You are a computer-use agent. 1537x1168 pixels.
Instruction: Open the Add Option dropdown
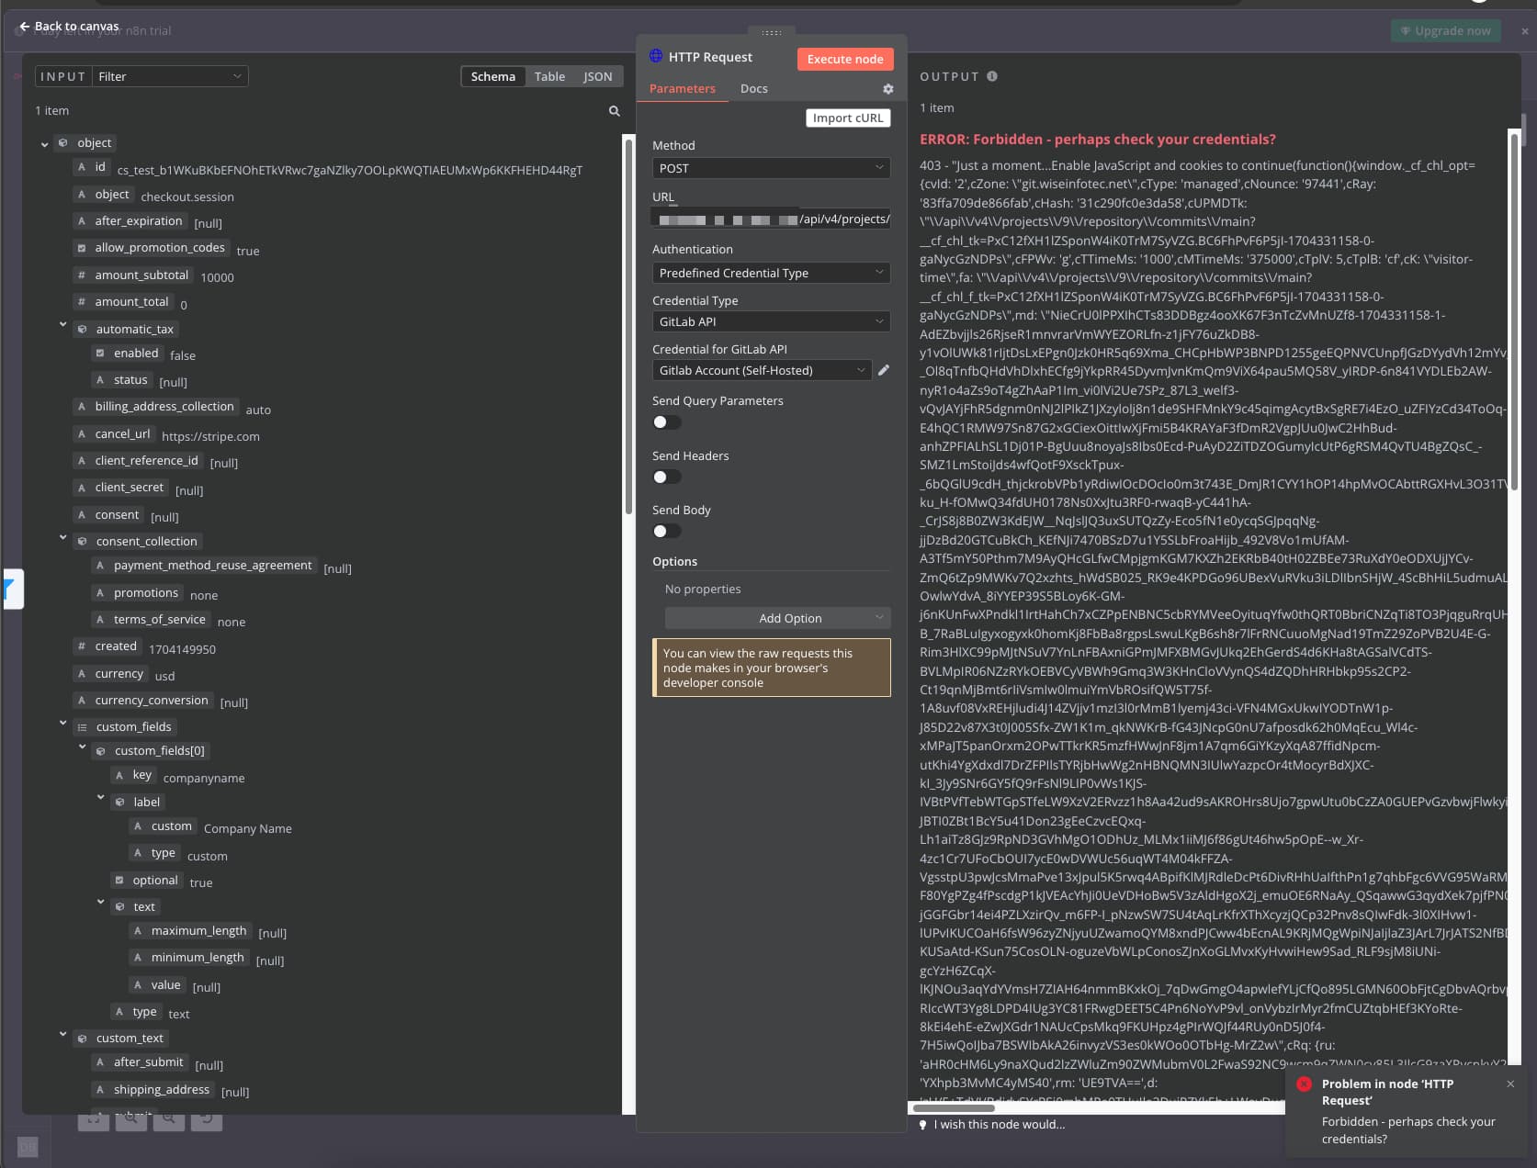[776, 617]
